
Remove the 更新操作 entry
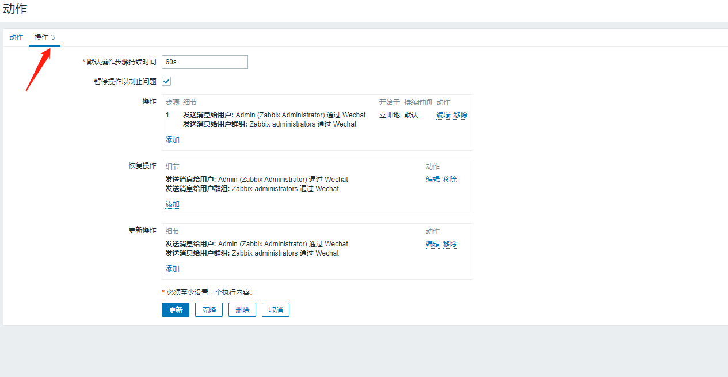(450, 244)
